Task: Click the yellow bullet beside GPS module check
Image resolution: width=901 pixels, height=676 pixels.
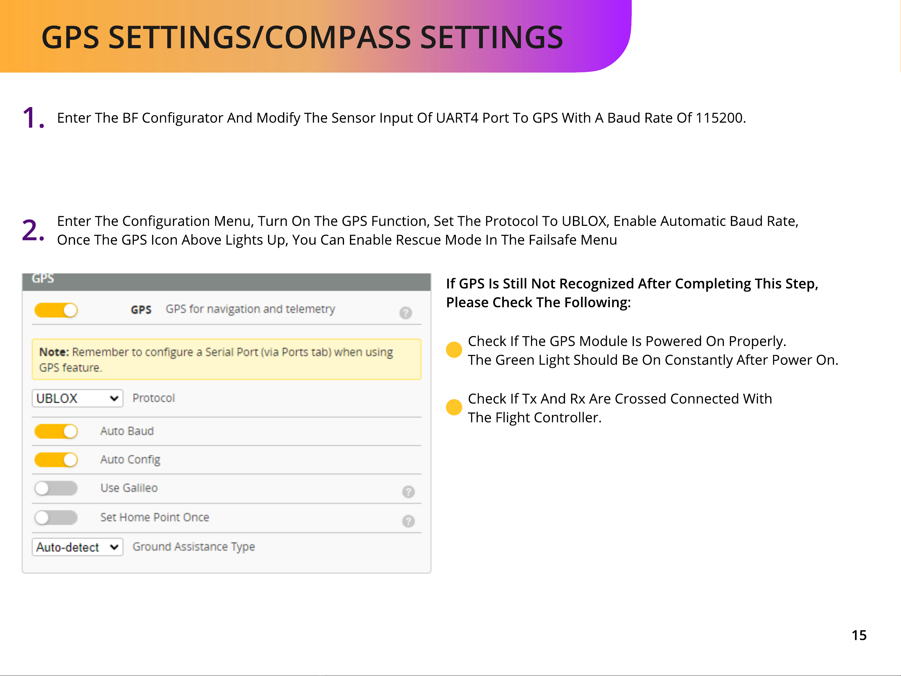Action: (x=454, y=350)
